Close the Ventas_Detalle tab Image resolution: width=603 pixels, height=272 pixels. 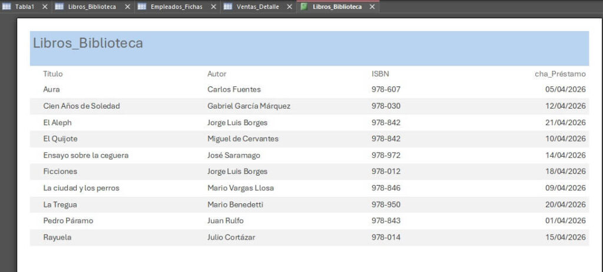coord(290,6)
